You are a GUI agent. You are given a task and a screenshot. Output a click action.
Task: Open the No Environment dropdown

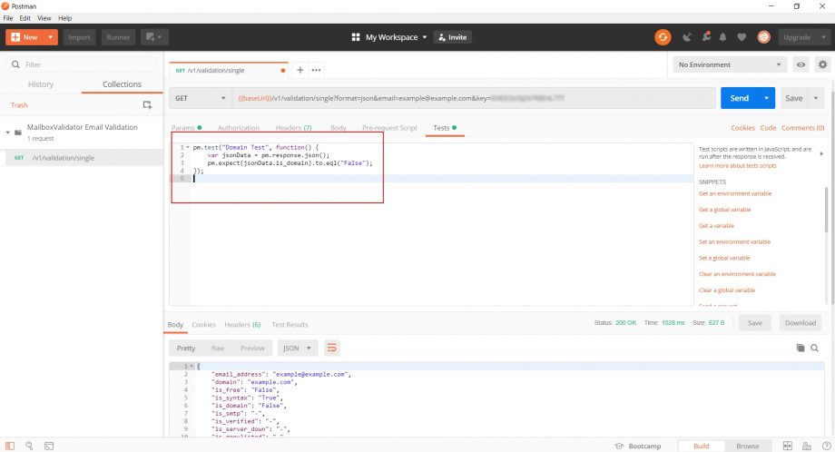click(730, 64)
